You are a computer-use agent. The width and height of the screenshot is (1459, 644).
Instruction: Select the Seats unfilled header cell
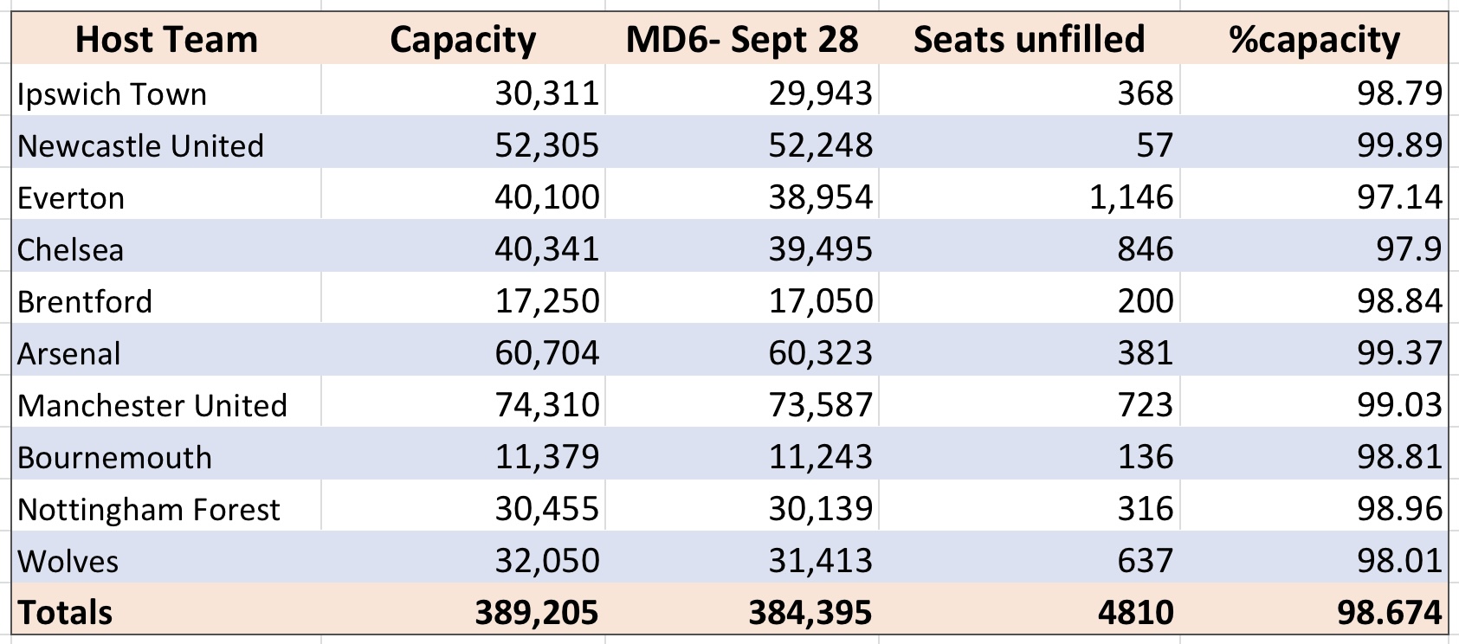(1029, 39)
